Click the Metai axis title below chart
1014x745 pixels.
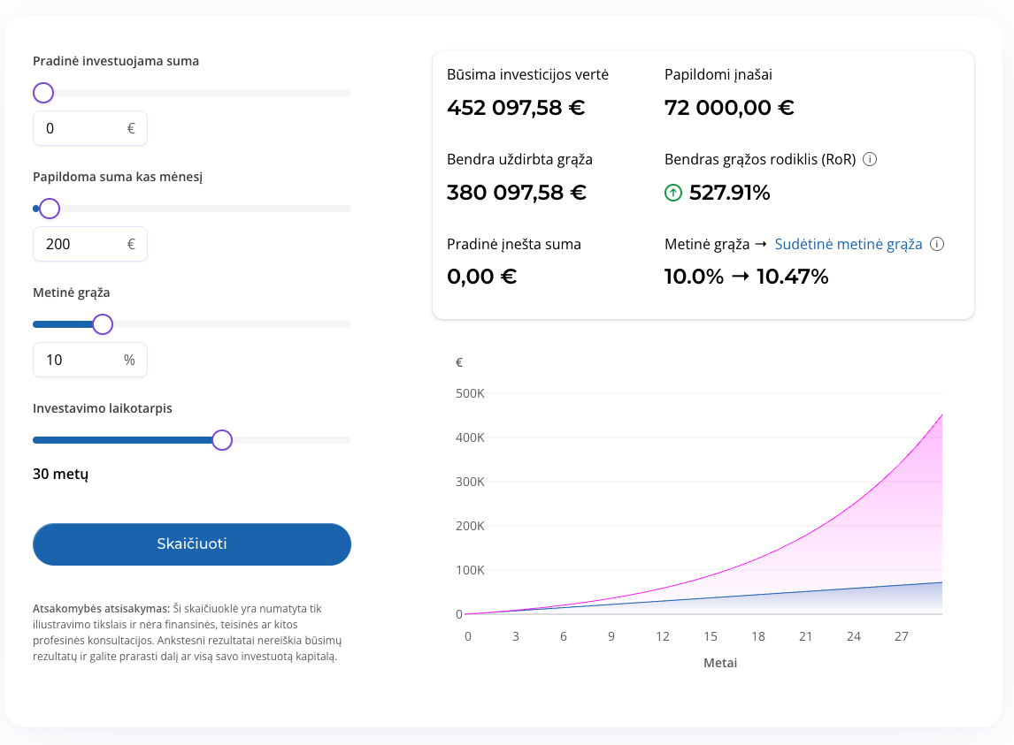pyautogui.click(x=719, y=663)
